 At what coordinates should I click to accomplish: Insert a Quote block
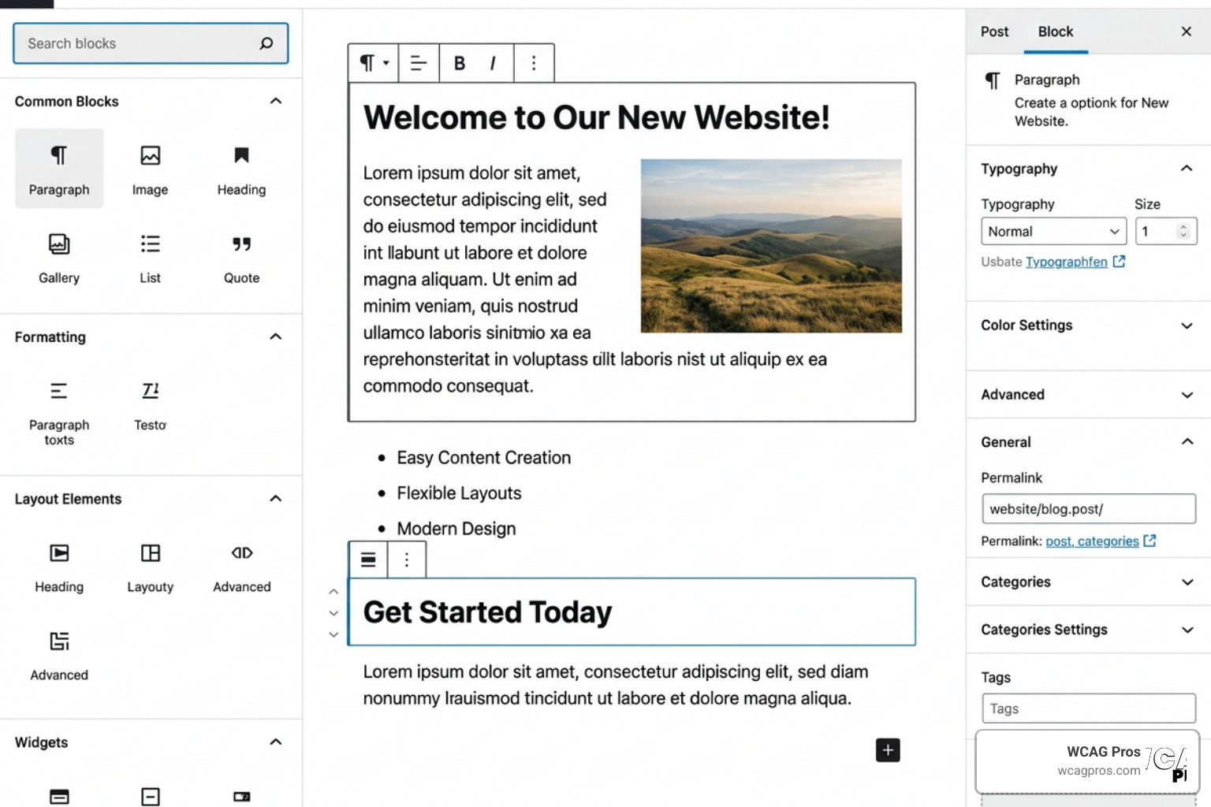click(x=241, y=258)
